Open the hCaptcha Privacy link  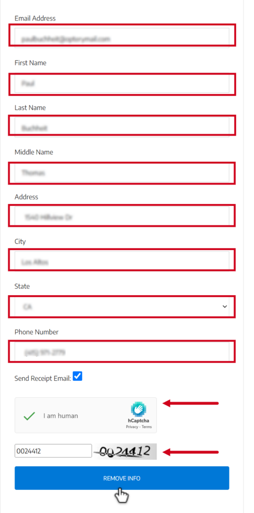[132, 427]
